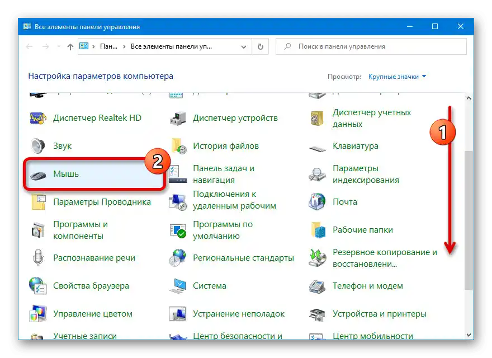Click the Программы и компоненты link
Image resolution: width=492 pixels, height=358 pixels.
pyautogui.click(x=81, y=230)
